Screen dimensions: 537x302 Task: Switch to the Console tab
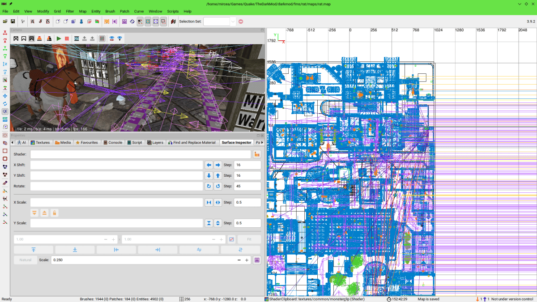coord(113,143)
